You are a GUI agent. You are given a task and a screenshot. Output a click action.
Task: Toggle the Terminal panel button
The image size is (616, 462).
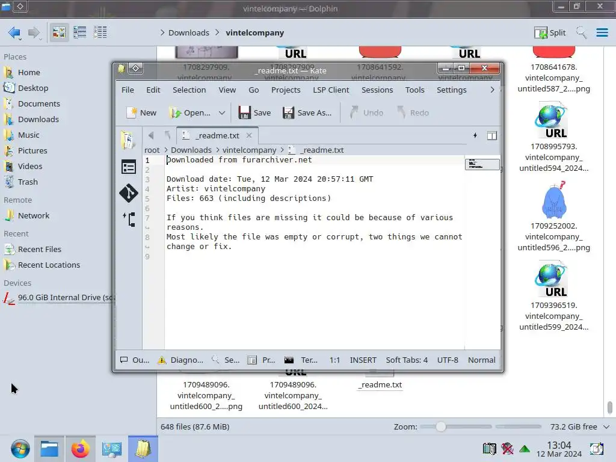(x=301, y=360)
